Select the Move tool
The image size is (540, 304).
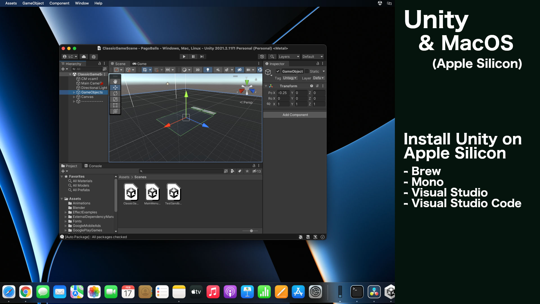115,87
